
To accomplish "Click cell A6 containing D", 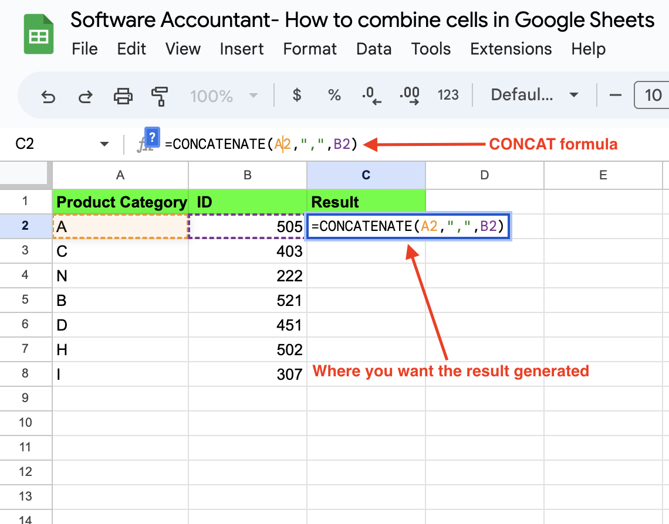I will (120, 325).
